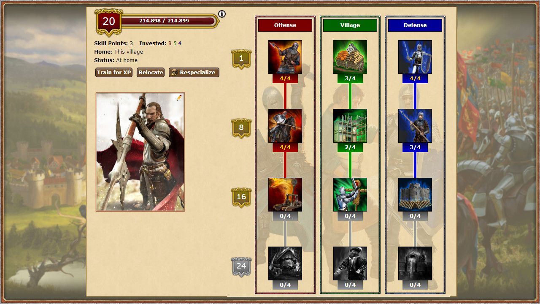This screenshot has width=540, height=304.
Task: Pick the swordsman with shield Defense skill
Action: click(x=415, y=57)
